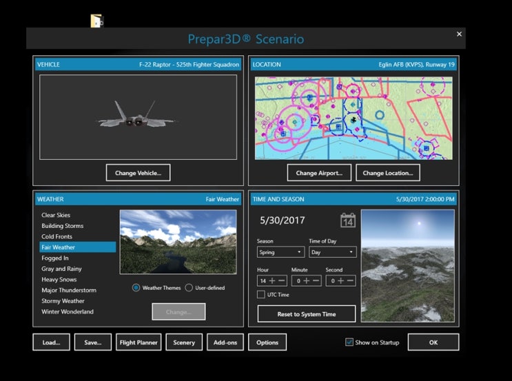Pick the Major Thunderstorm weather theme
The image size is (512, 381).
point(77,290)
